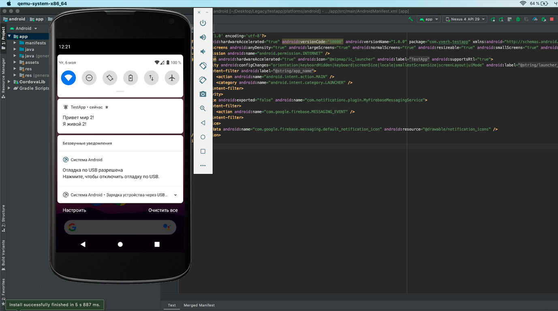Image resolution: width=558 pixels, height=311 pixels.
Task: Click the emulator sidebar Overview square icon
Action: pyautogui.click(x=203, y=151)
